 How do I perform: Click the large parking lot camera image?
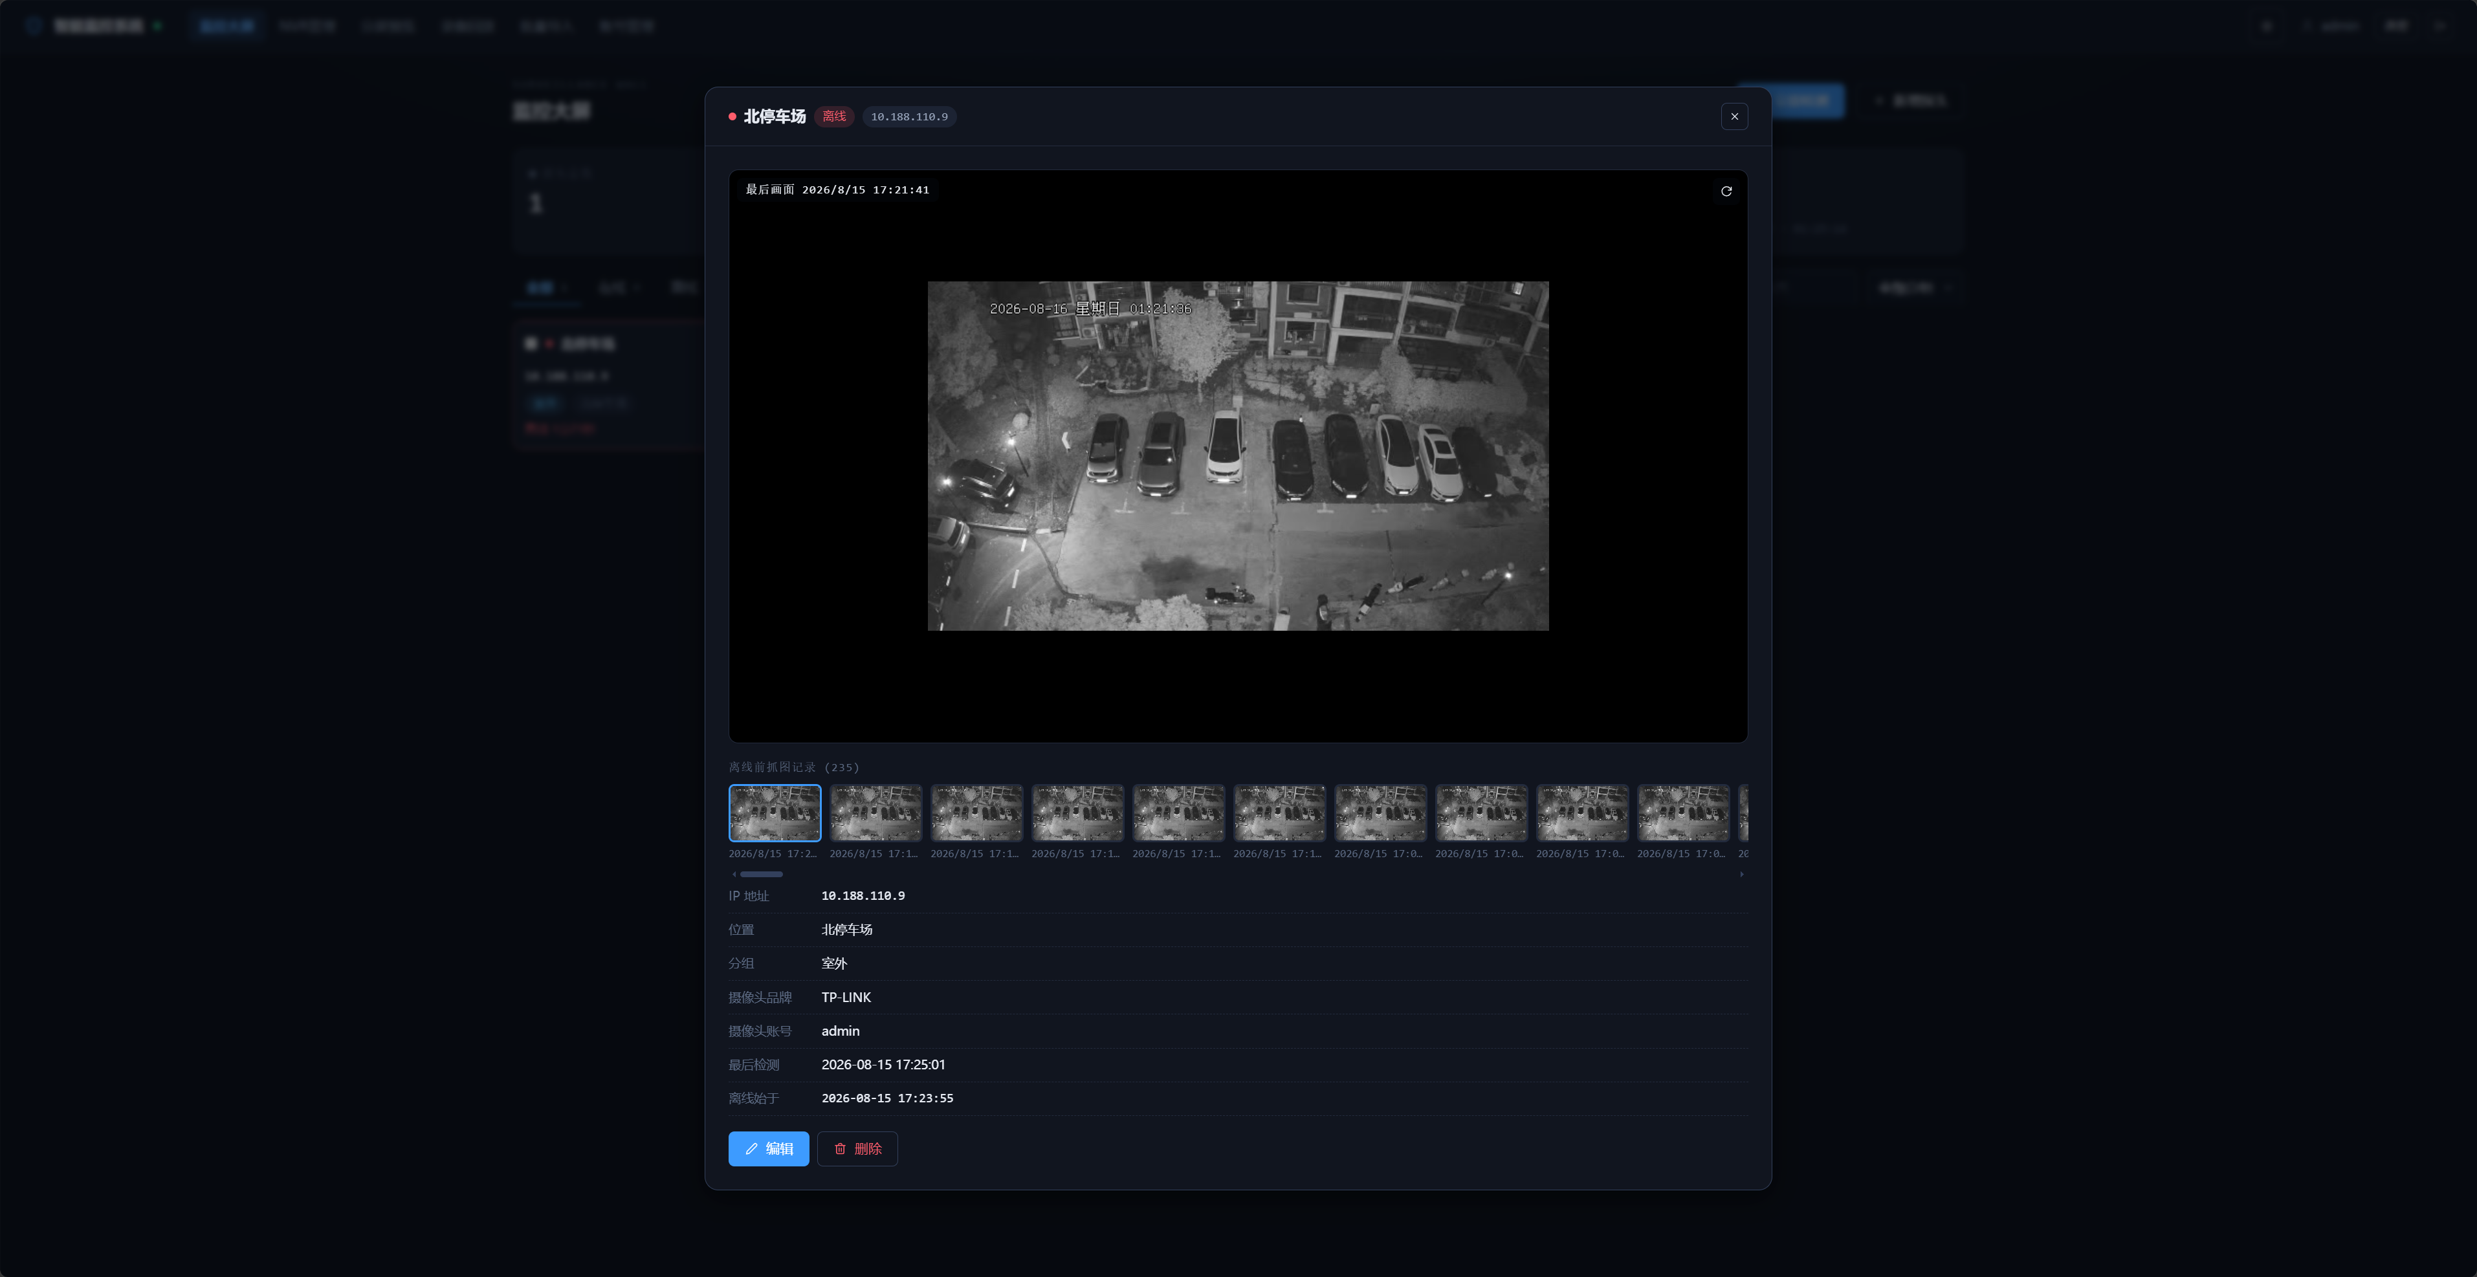click(1238, 456)
